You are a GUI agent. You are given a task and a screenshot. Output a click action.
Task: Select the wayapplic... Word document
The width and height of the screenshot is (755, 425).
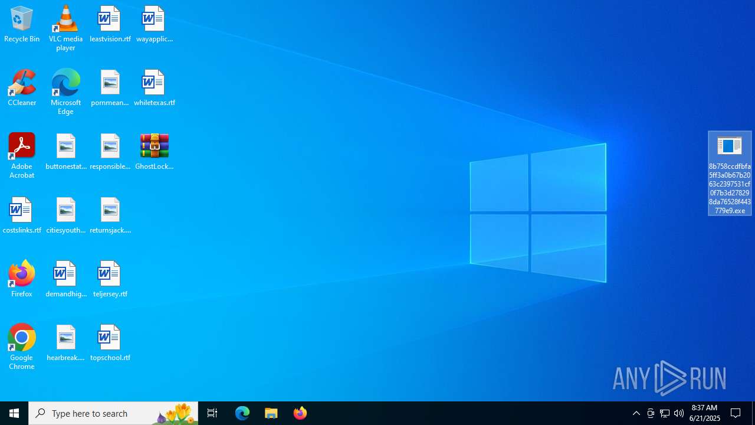(x=154, y=24)
